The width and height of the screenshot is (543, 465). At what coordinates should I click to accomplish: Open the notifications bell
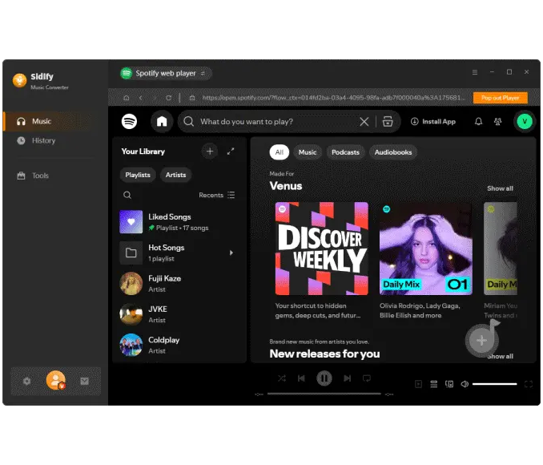(478, 121)
